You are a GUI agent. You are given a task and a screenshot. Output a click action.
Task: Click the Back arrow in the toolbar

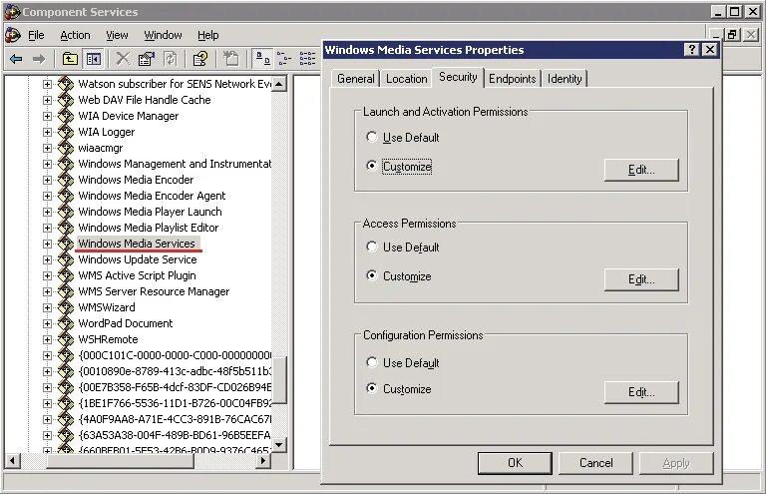[x=16, y=59]
